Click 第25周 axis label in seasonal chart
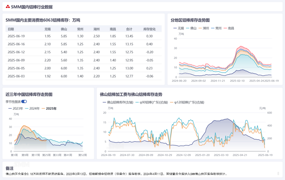Image resolution: width=285 pixels, height=180 pixels. click(x=46, y=155)
